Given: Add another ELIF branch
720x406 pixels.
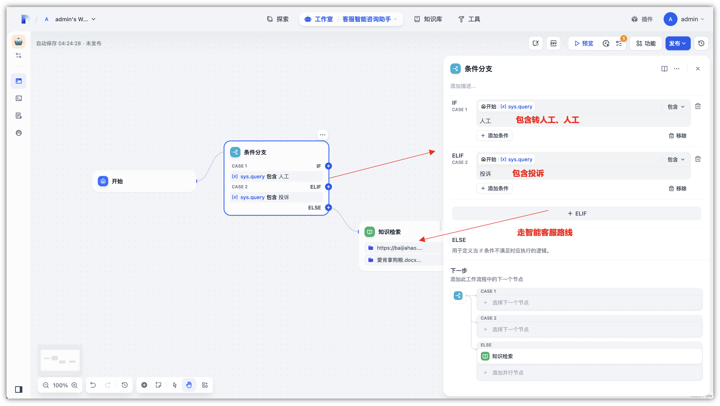Looking at the screenshot, I should (x=576, y=214).
